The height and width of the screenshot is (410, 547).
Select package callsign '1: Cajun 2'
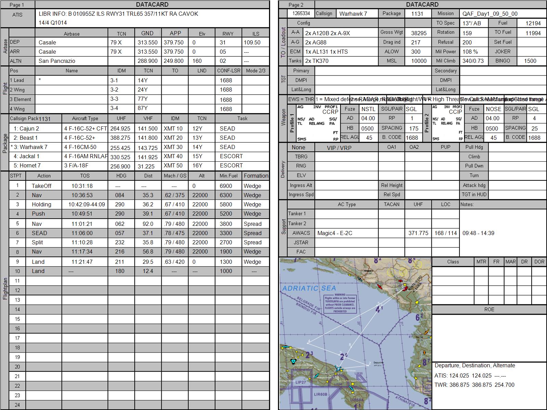[26, 128]
